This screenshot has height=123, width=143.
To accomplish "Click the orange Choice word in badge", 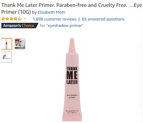I will point(28,26).
